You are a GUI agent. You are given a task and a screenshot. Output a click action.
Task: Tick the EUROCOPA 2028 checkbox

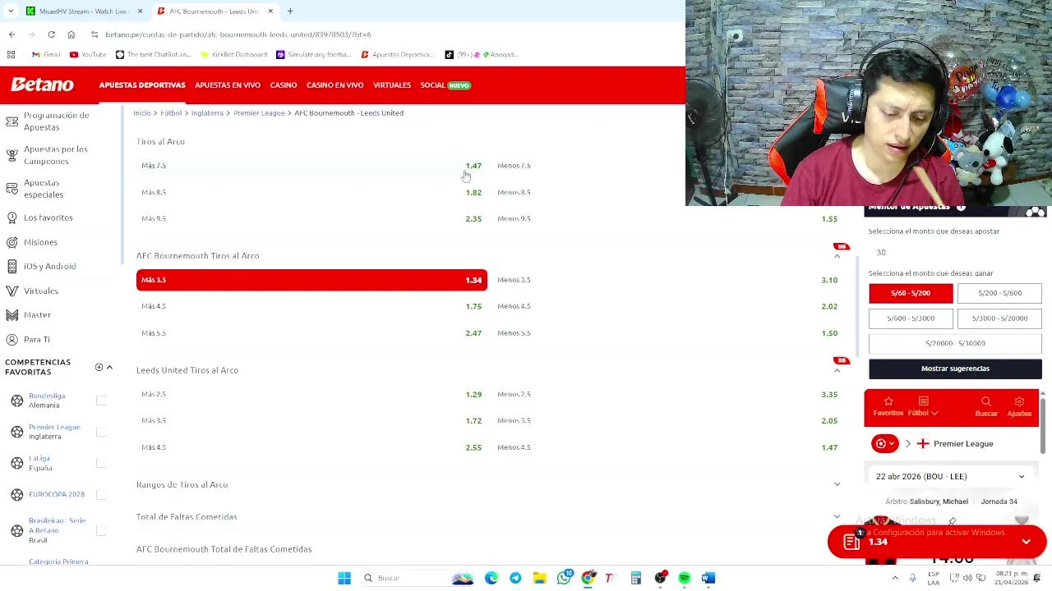(101, 494)
